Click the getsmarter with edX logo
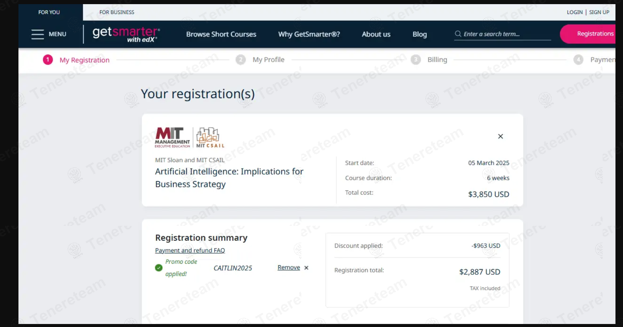Viewport: 623px width, 327px height. pyautogui.click(x=126, y=34)
